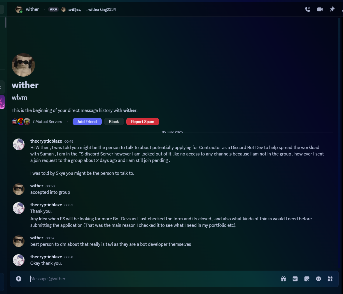
Task: Click wither's avatar on accepted into group message
Action: click(19, 189)
